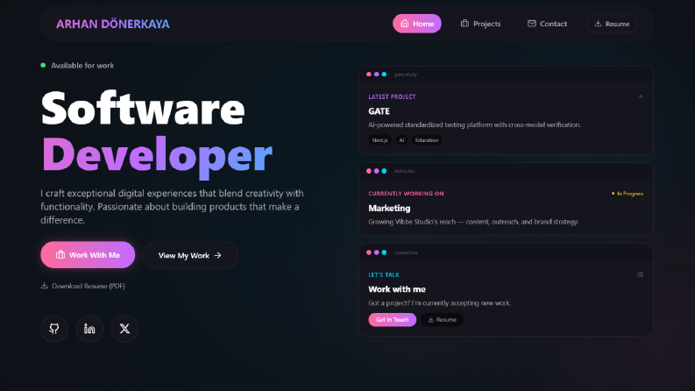
Task: Download Resume (PDF) link
Action: click(83, 286)
